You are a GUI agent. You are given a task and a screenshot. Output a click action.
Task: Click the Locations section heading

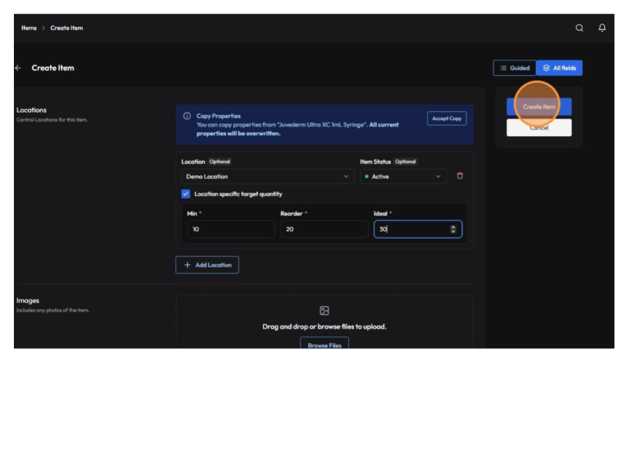pyautogui.click(x=31, y=110)
